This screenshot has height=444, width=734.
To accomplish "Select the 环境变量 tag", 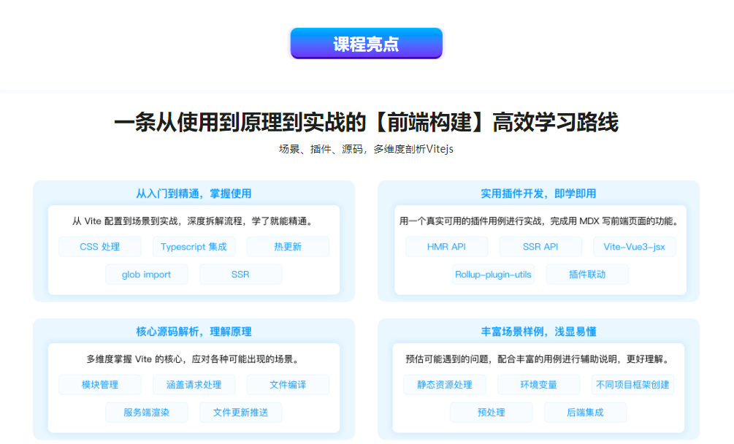I will click(x=539, y=385).
